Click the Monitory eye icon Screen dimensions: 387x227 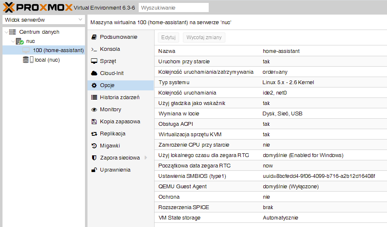[x=94, y=110]
